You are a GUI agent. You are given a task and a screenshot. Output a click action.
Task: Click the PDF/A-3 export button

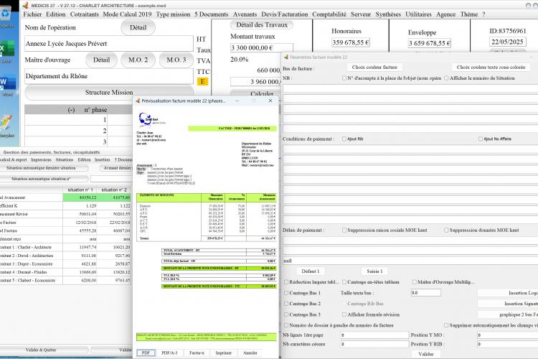pyautogui.click(x=169, y=353)
